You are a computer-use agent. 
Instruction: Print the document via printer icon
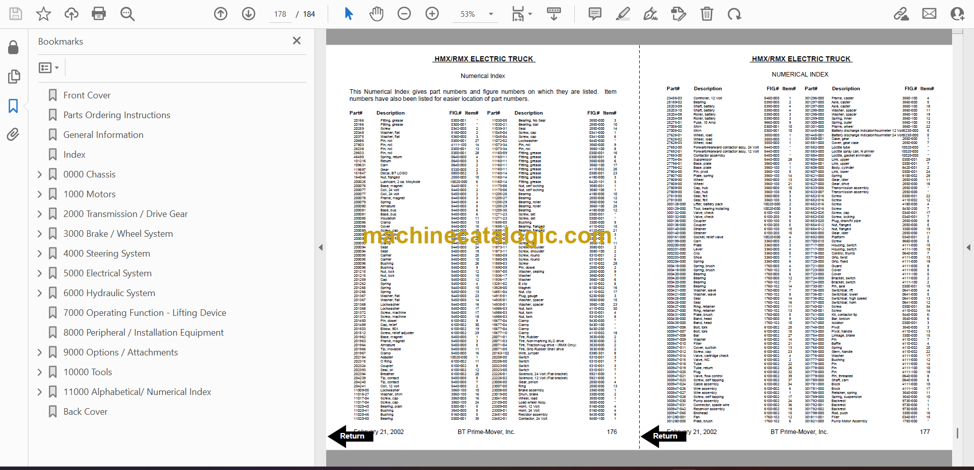click(x=99, y=14)
